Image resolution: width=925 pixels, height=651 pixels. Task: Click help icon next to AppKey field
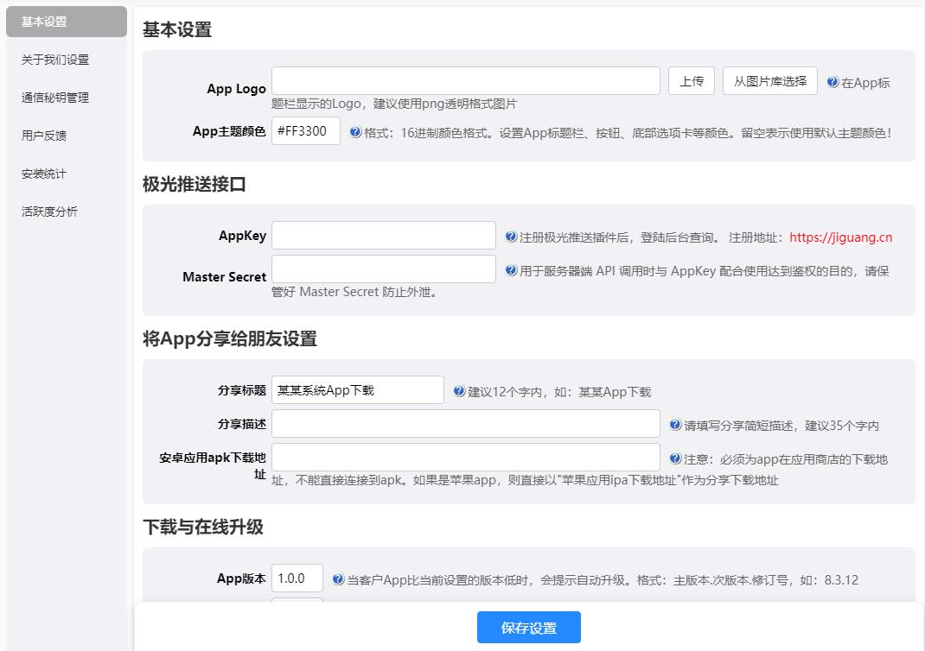pyautogui.click(x=511, y=237)
